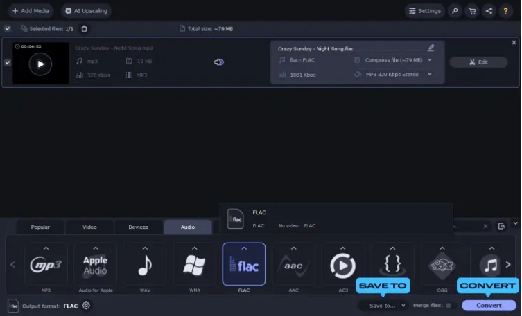Expand presets above WAV tile
Viewport: 522px width, 316px height.
pyautogui.click(x=145, y=248)
